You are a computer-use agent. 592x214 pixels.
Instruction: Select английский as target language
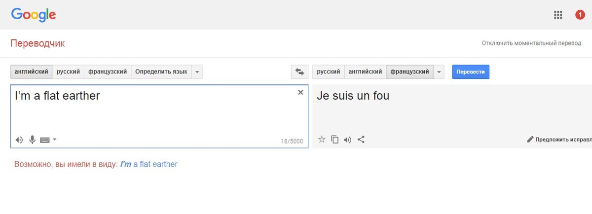(365, 72)
